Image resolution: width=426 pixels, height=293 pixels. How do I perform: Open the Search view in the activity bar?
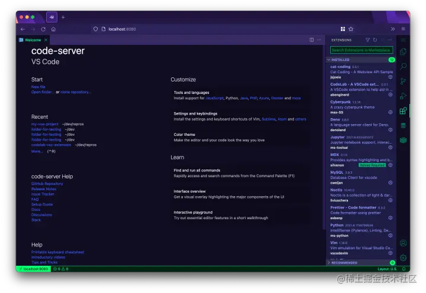coord(403,66)
